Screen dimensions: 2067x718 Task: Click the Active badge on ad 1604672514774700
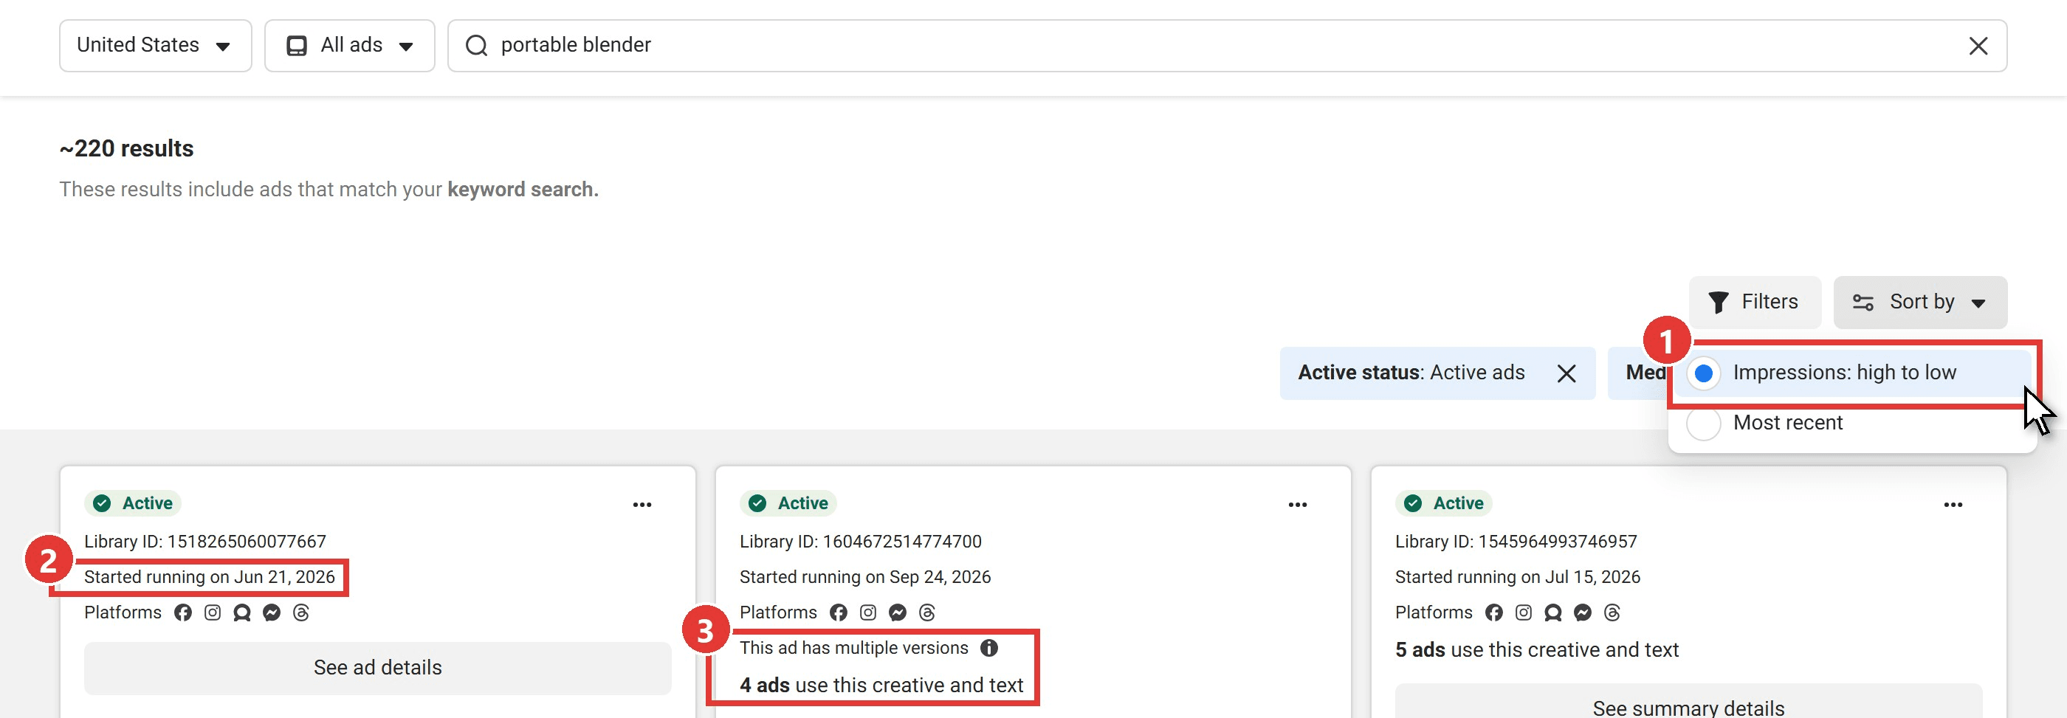click(x=788, y=503)
